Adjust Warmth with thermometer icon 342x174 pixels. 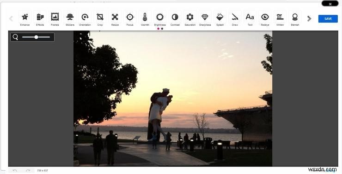click(x=145, y=19)
